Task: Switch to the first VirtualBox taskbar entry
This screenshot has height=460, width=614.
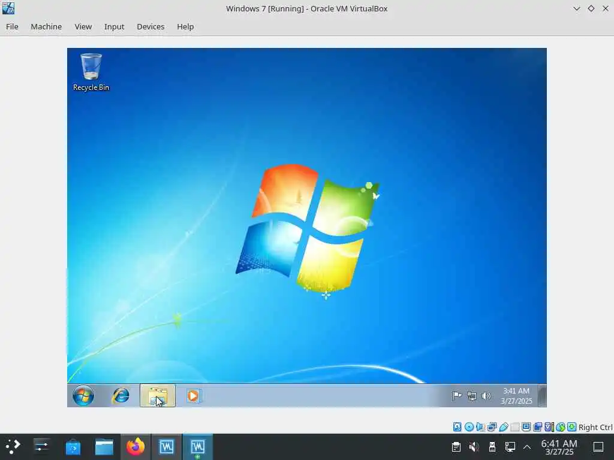Action: coord(167,447)
